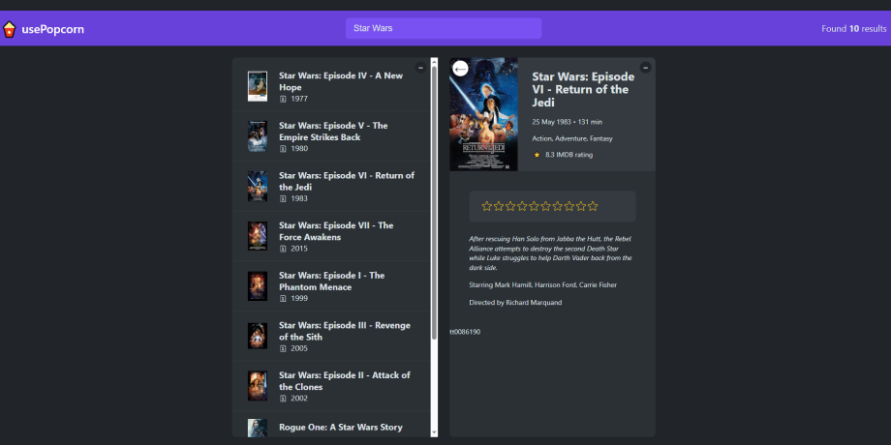Rate the movie seven stars
The height and width of the screenshot is (446, 891).
click(558, 206)
